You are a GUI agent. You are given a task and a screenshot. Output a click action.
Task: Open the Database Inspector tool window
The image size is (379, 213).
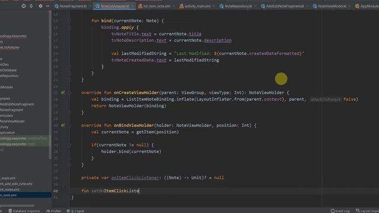24,211
